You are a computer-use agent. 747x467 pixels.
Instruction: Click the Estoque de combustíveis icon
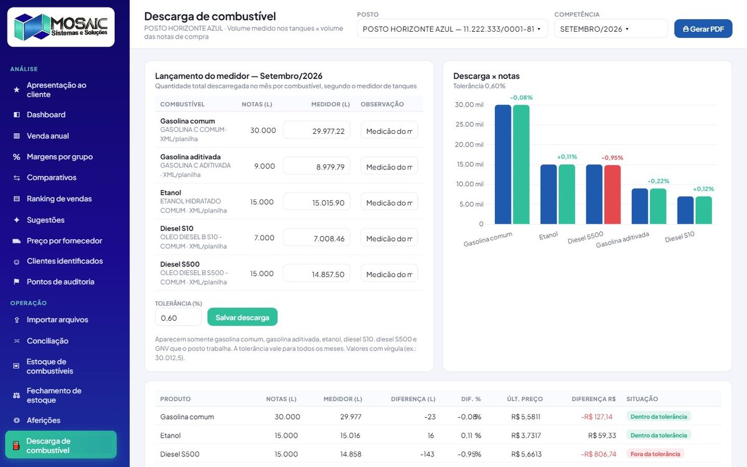pyautogui.click(x=17, y=366)
